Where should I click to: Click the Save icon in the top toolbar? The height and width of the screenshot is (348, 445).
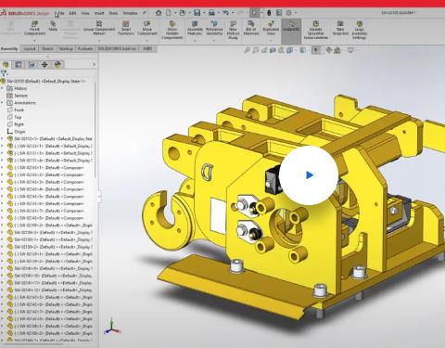[197, 13]
